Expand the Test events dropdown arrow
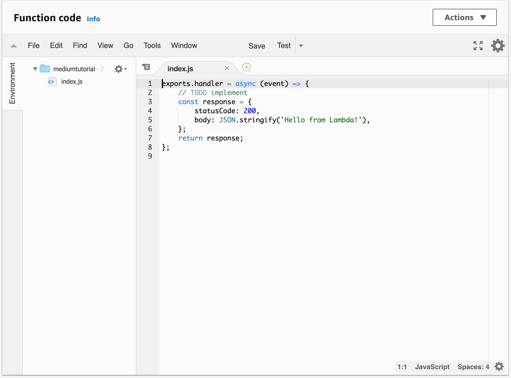Screen dimensions: 511x378 pos(301,46)
